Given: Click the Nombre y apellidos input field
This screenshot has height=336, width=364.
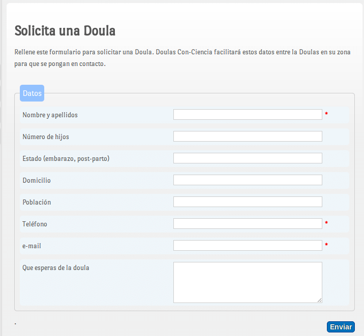Looking at the screenshot, I should 248,115.
